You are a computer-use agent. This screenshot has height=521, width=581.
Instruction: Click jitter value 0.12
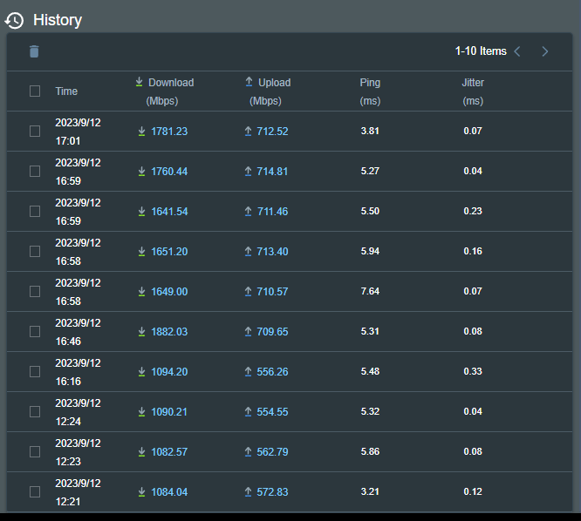[473, 491]
